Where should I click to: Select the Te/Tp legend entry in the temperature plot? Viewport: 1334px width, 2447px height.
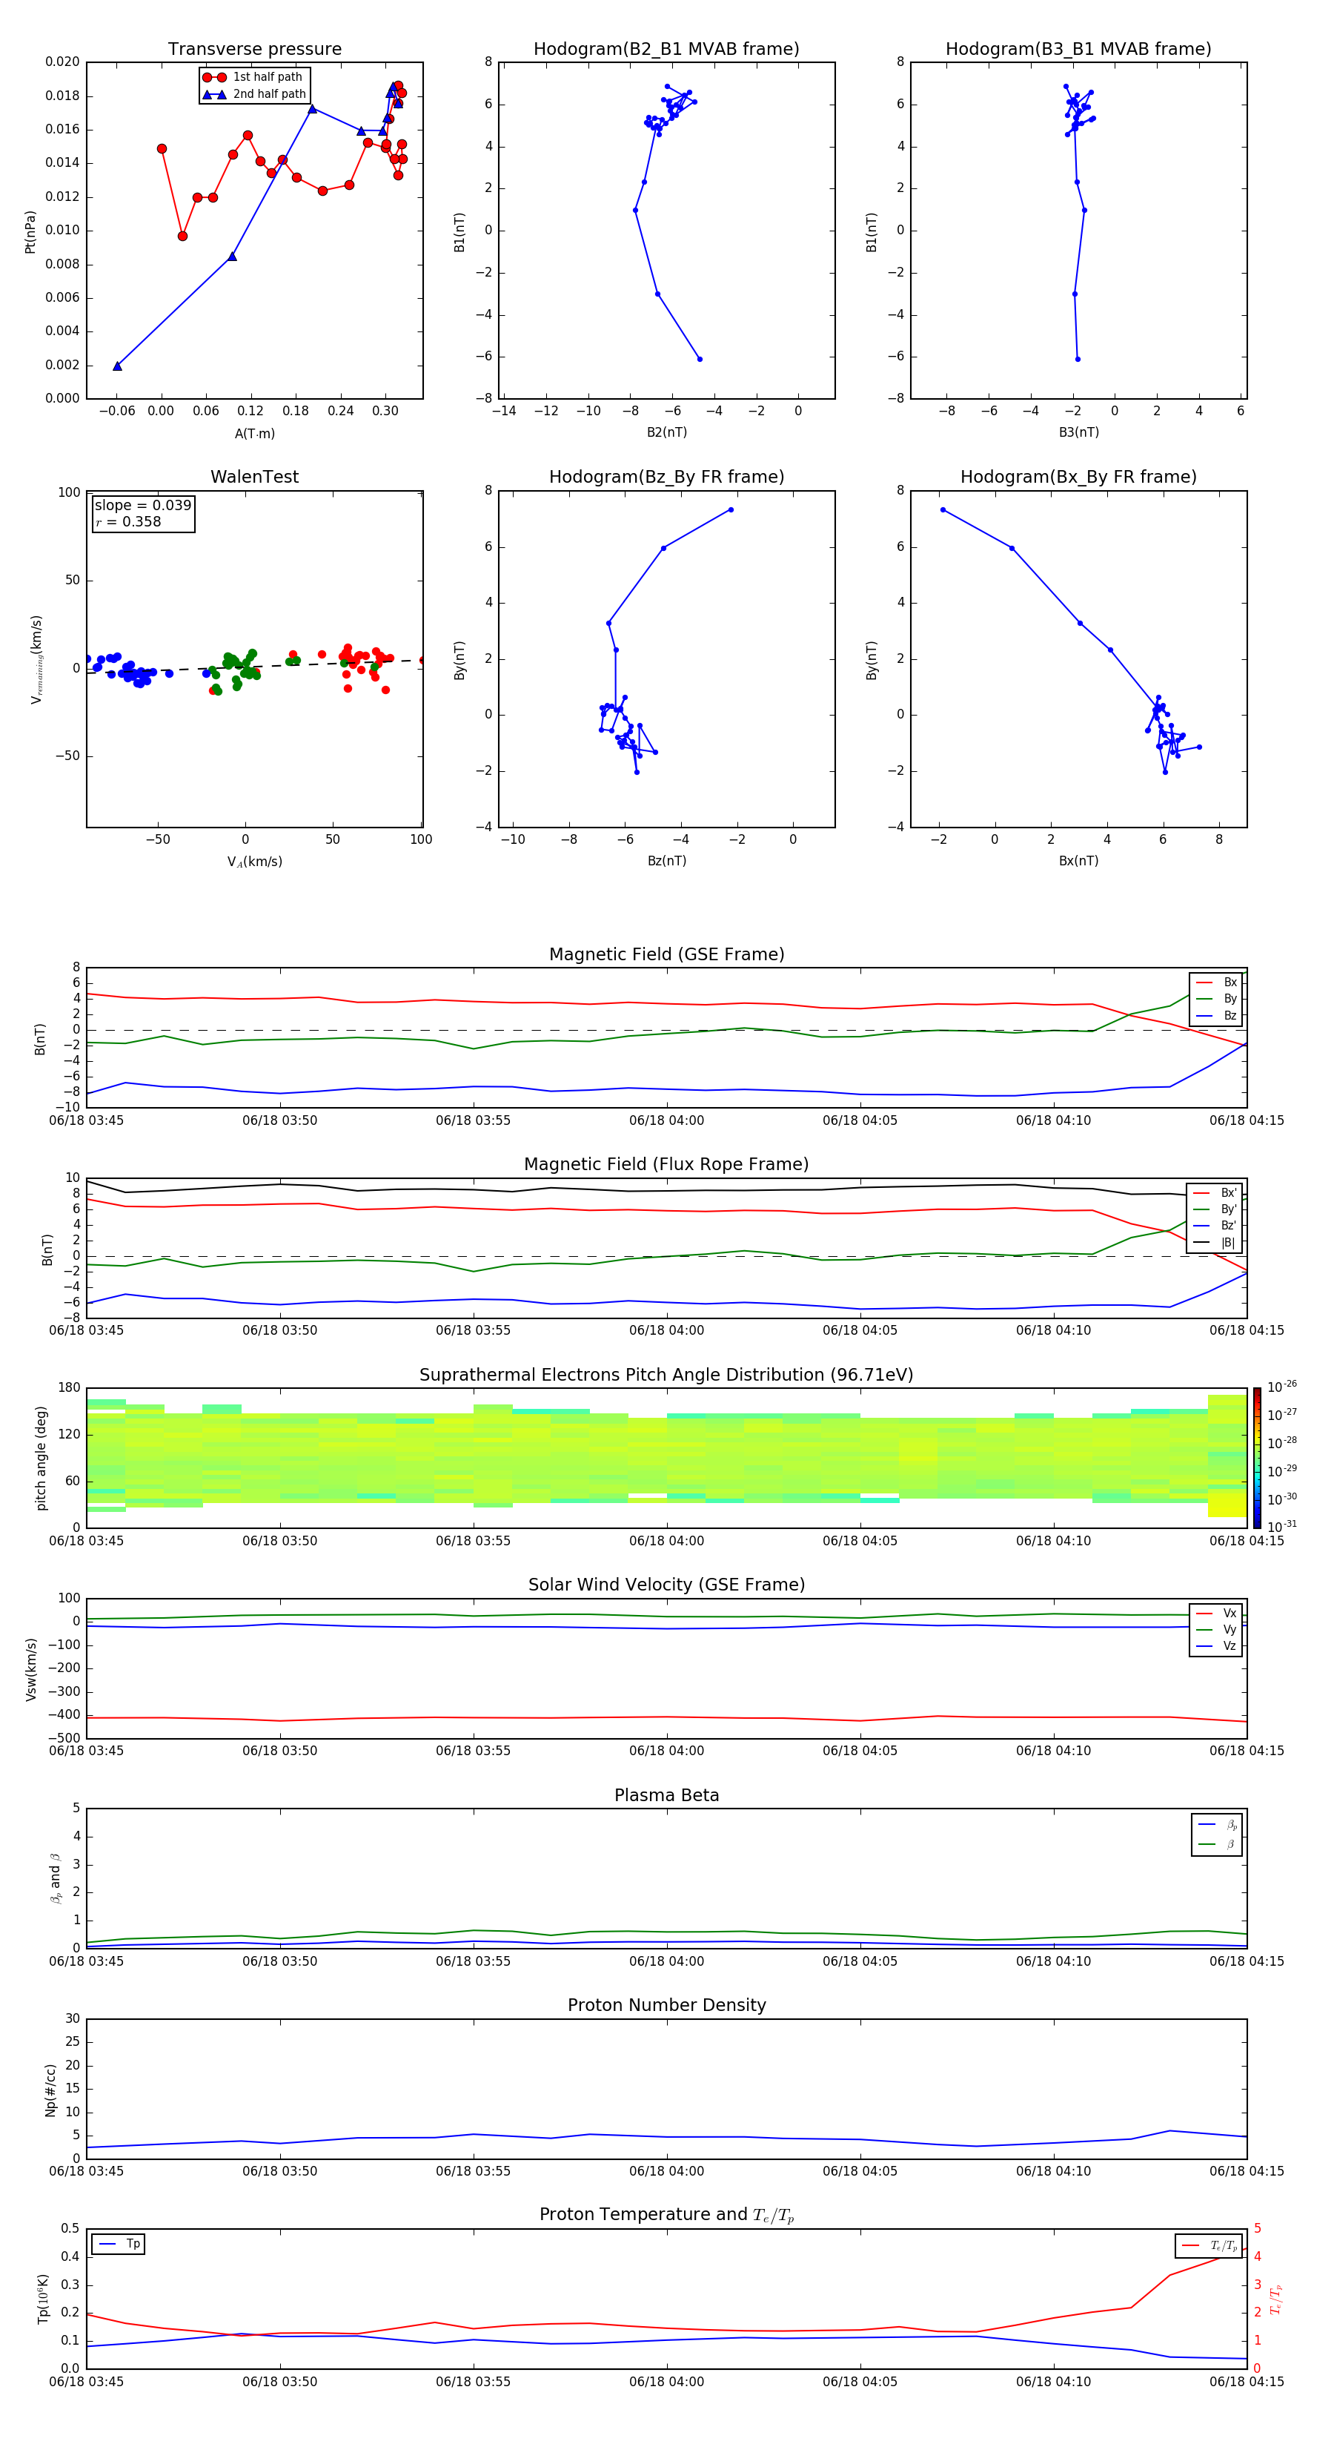click(1210, 2245)
